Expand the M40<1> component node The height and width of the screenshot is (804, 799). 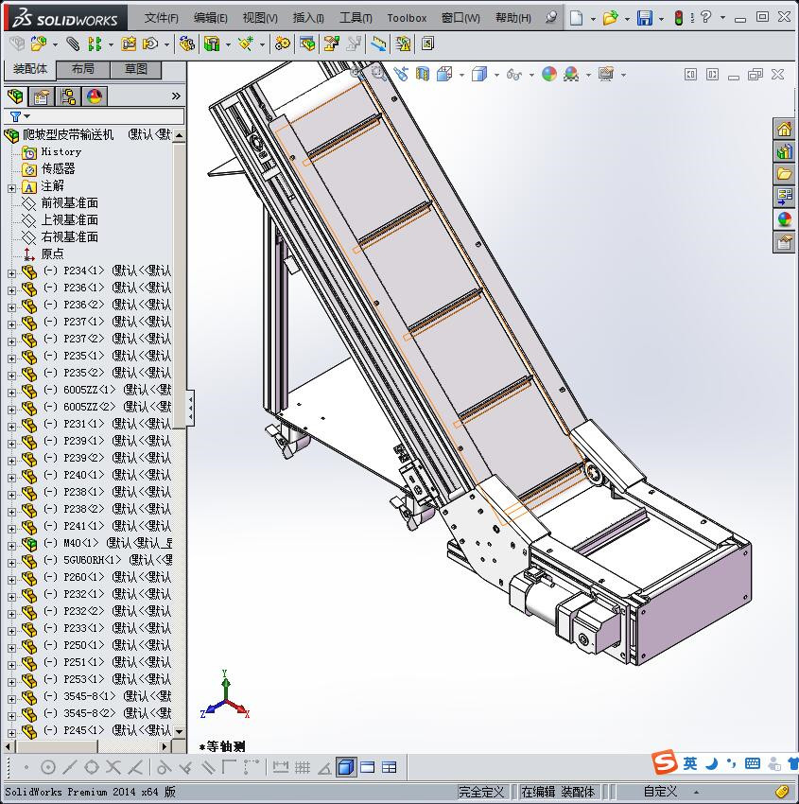[11, 546]
